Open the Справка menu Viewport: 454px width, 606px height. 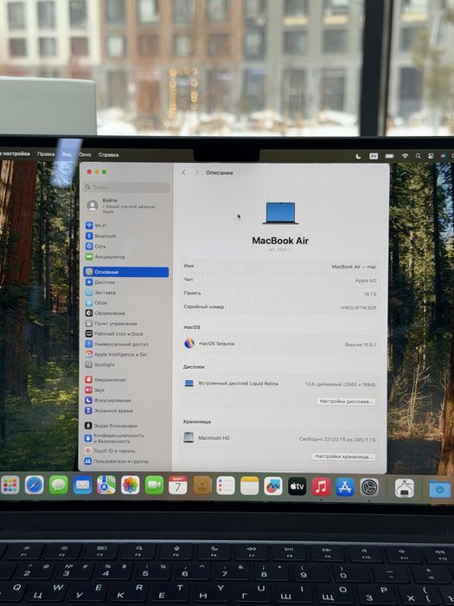click(x=108, y=155)
